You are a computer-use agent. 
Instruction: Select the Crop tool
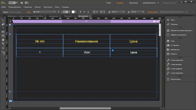pyautogui.click(x=3, y=24)
